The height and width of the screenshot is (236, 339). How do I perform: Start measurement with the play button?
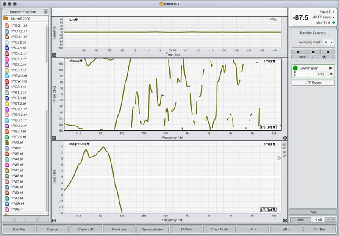(x=298, y=52)
